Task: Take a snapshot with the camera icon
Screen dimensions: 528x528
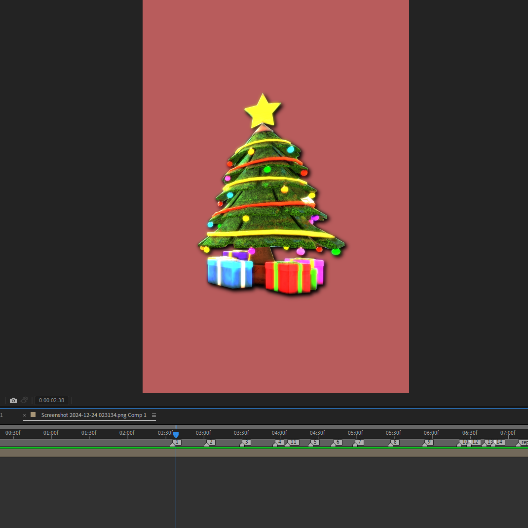Action: coord(13,400)
